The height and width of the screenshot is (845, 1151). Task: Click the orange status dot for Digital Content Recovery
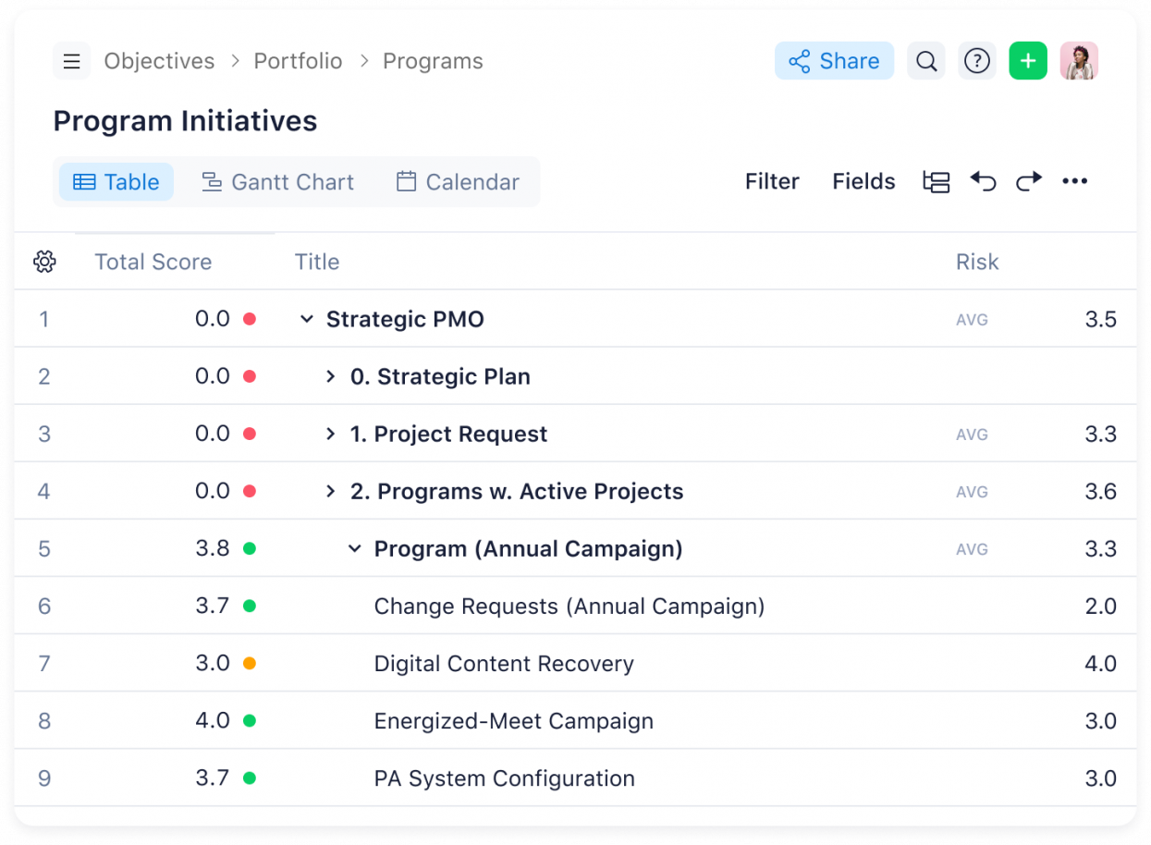point(249,663)
